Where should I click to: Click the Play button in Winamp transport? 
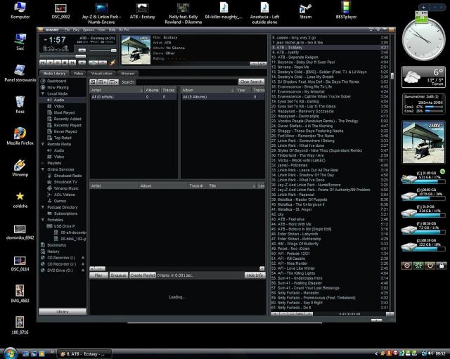[x=50, y=63]
